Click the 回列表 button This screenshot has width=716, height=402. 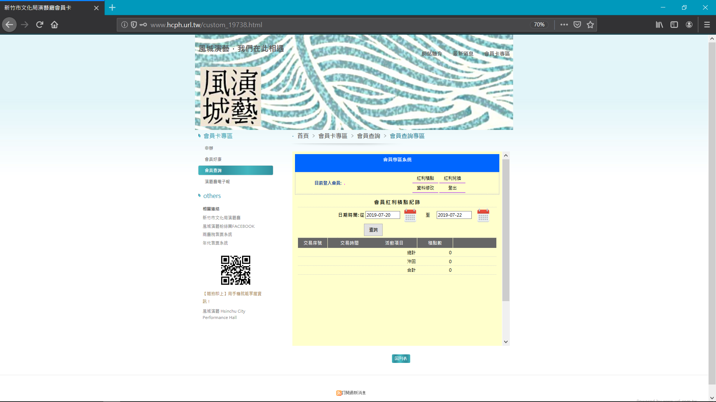(x=401, y=358)
